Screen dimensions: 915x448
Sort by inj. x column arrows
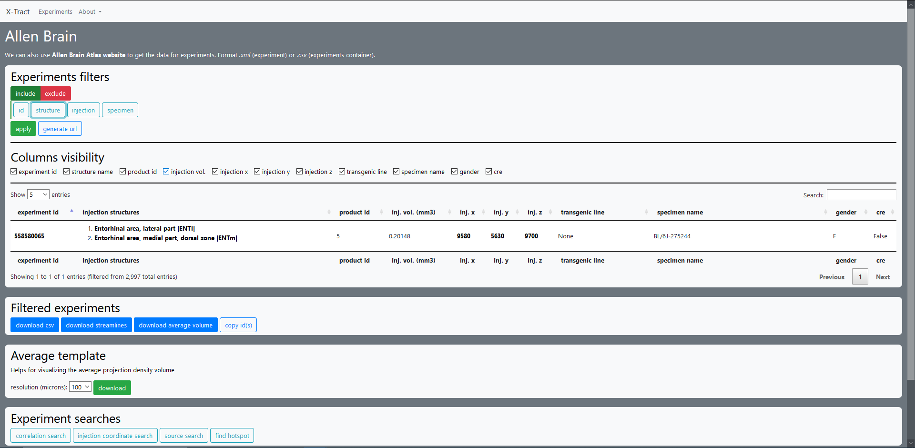point(483,212)
